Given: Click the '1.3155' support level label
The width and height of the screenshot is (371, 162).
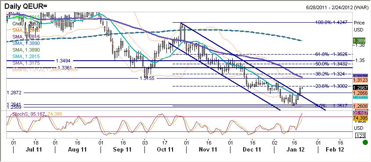Looking at the screenshot, I should (x=148, y=78).
